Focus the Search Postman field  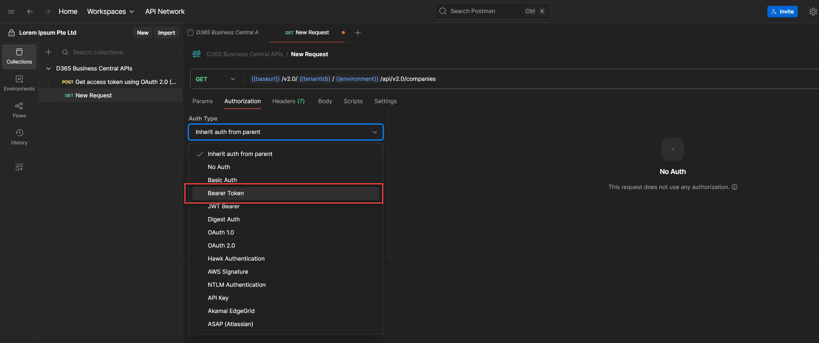pyautogui.click(x=493, y=11)
